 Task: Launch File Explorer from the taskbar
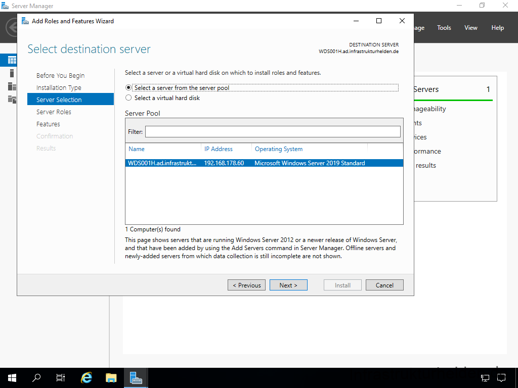coord(111,377)
